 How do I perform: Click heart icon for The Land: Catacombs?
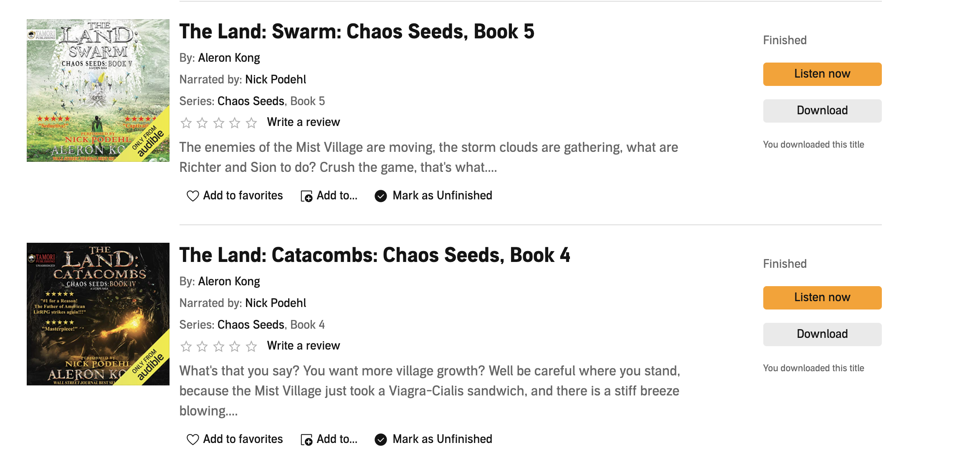coord(192,439)
